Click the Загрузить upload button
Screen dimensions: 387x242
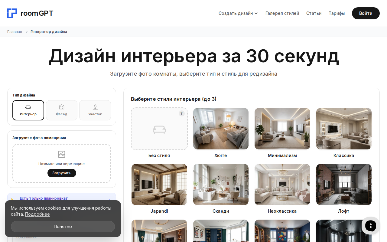point(62,173)
